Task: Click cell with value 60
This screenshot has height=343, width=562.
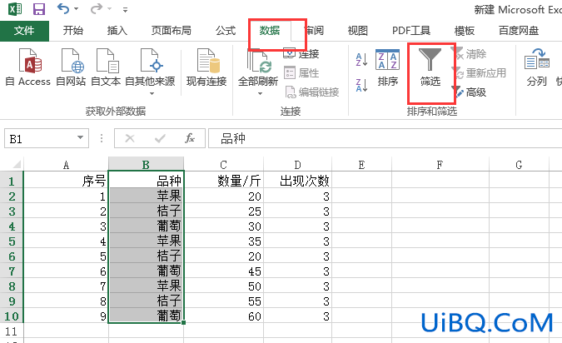Action: tap(224, 316)
